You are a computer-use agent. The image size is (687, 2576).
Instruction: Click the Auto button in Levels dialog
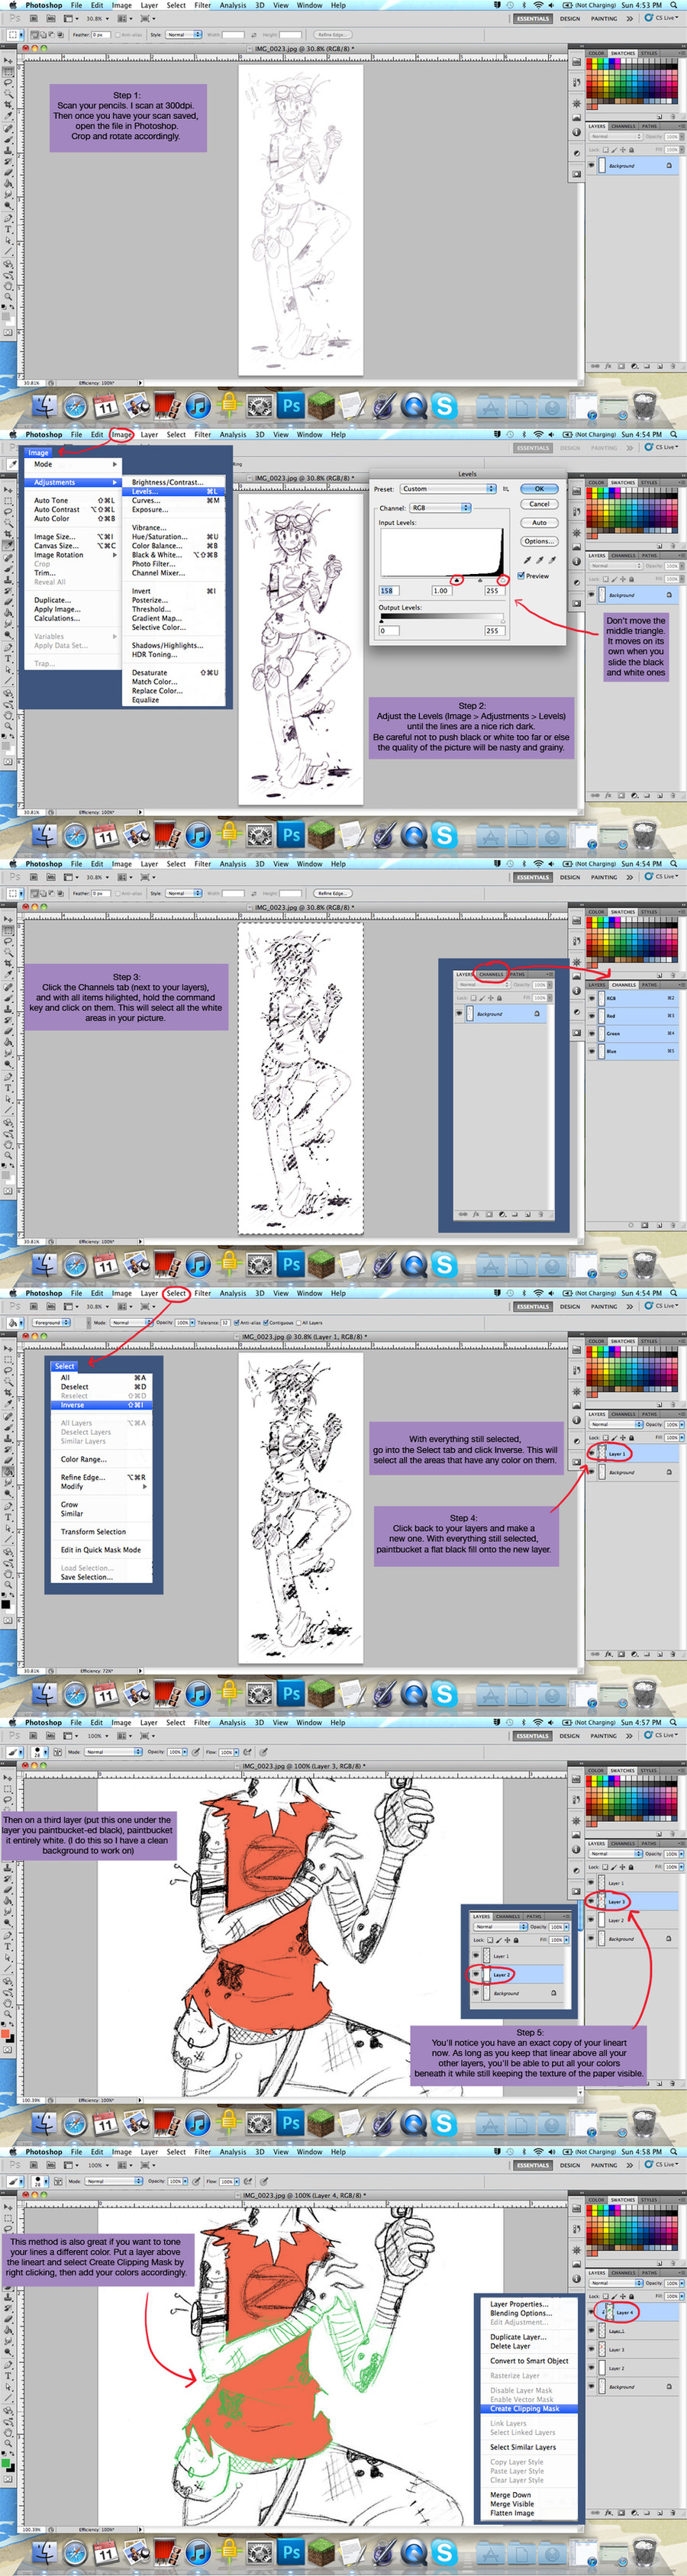pyautogui.click(x=539, y=523)
